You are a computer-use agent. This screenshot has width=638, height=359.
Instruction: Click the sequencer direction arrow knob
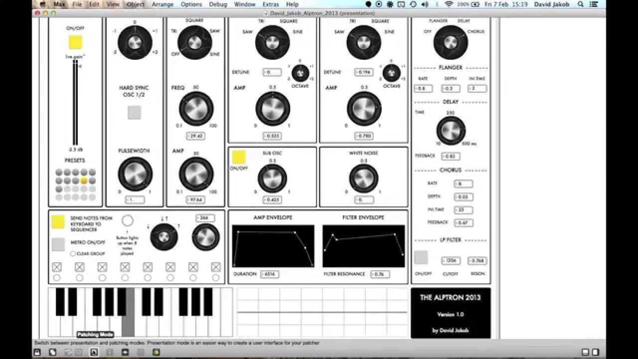164,237
